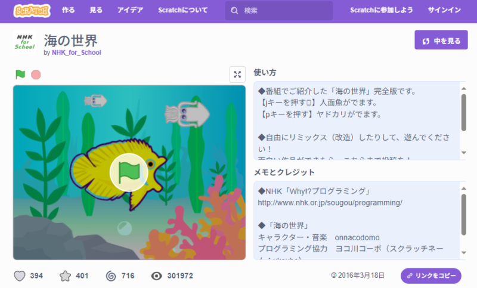477x288 pixels.
Task: Click the 716 remix count
Action: (x=128, y=276)
